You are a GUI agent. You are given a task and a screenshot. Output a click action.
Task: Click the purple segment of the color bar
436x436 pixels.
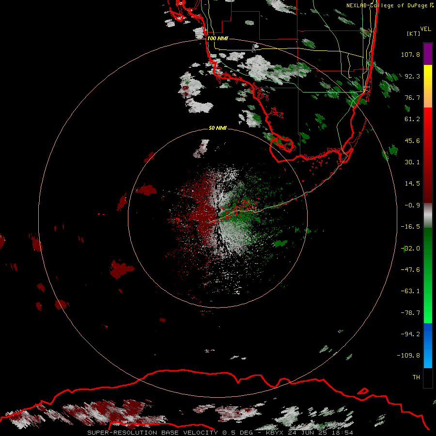428,54
